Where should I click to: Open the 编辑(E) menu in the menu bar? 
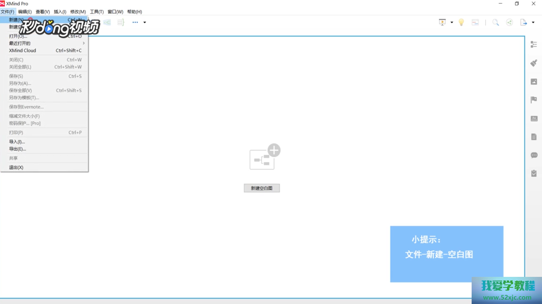click(x=25, y=12)
